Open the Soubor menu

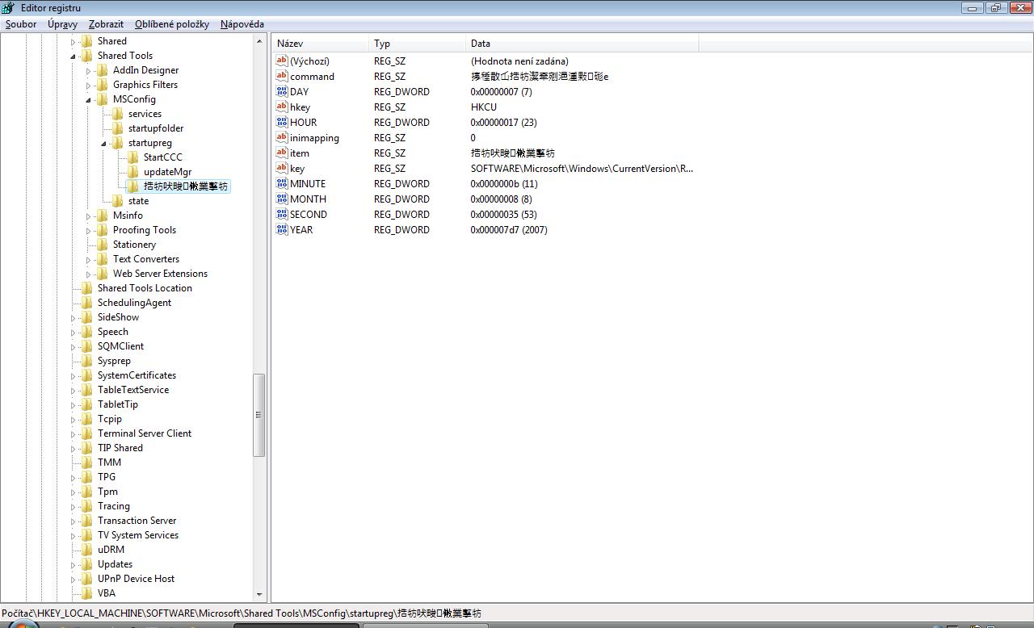[21, 24]
